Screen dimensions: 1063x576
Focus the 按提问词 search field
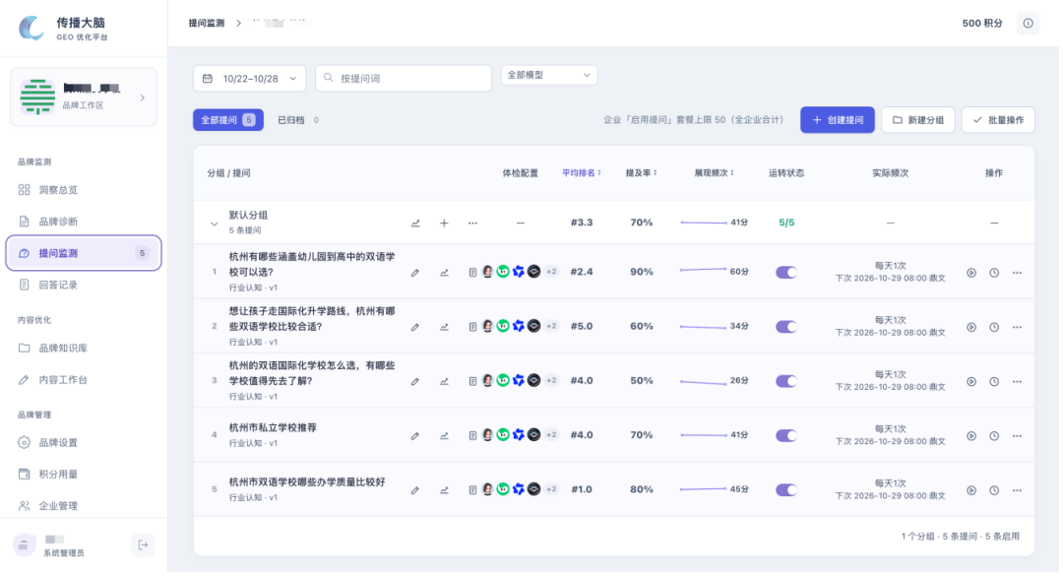tap(405, 79)
